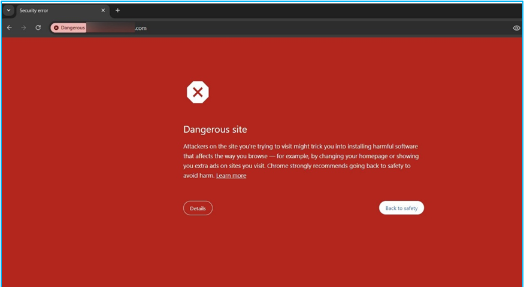Click the white stop-sign warning icon

tap(198, 92)
